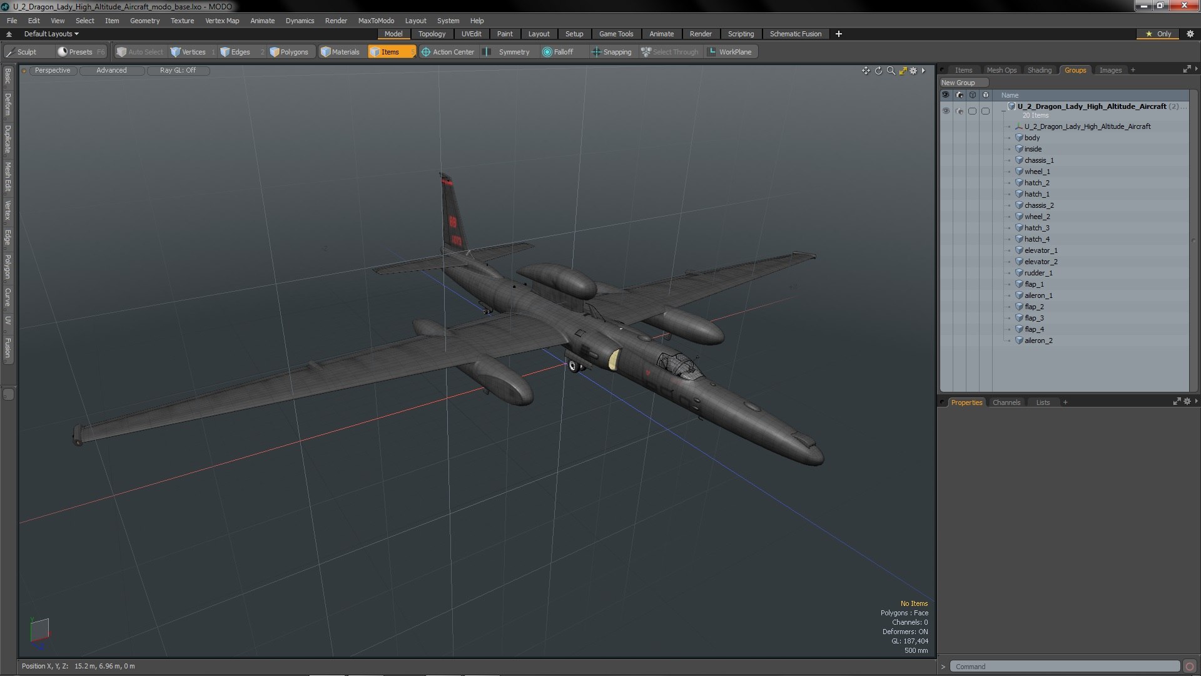Tick the first checkbox in the aircraft group row
The height and width of the screenshot is (676, 1201).
point(972,111)
